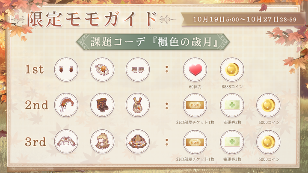Select the 8888コイン gold coin reward
Image resolution: width=308 pixels, height=173 pixels.
coord(232,70)
